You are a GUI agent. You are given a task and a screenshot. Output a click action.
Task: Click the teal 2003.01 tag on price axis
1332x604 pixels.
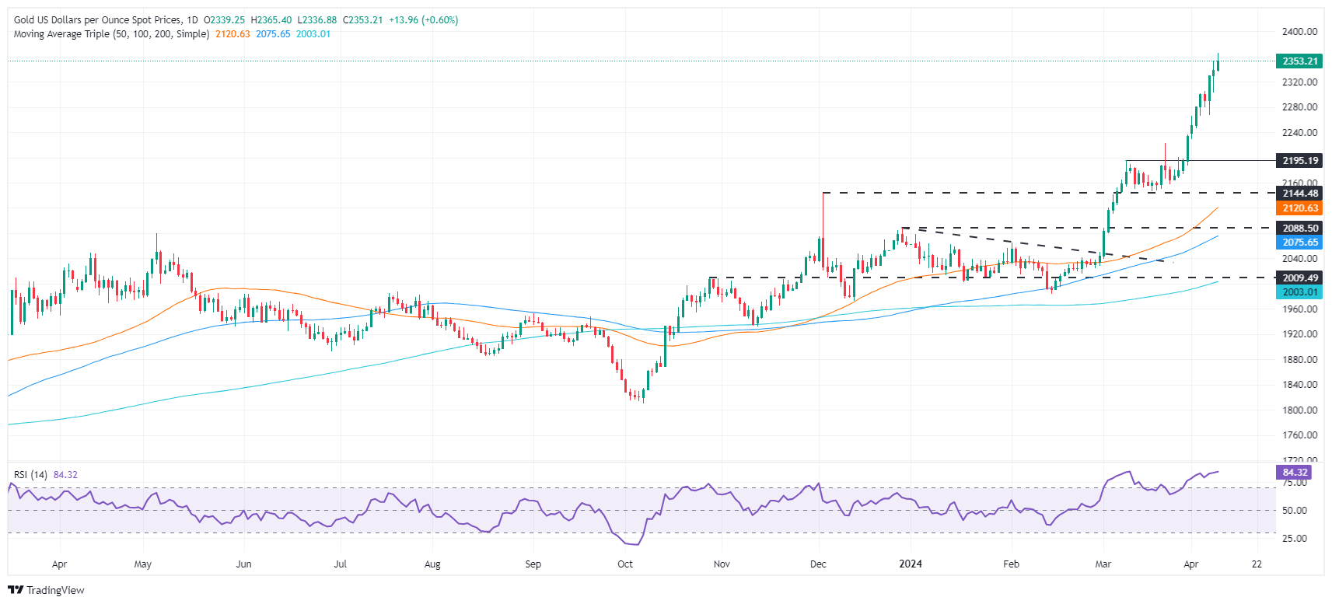(x=1299, y=292)
